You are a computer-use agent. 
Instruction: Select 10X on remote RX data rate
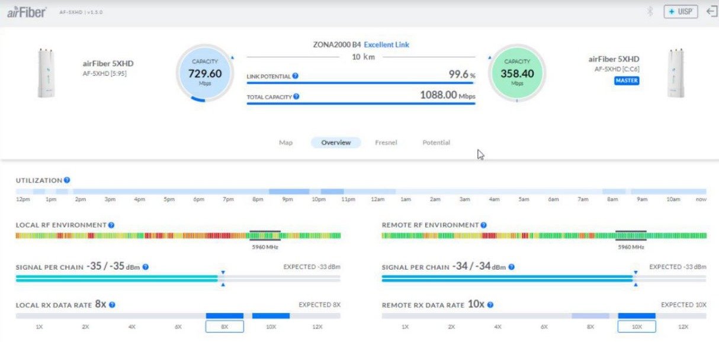click(x=637, y=327)
